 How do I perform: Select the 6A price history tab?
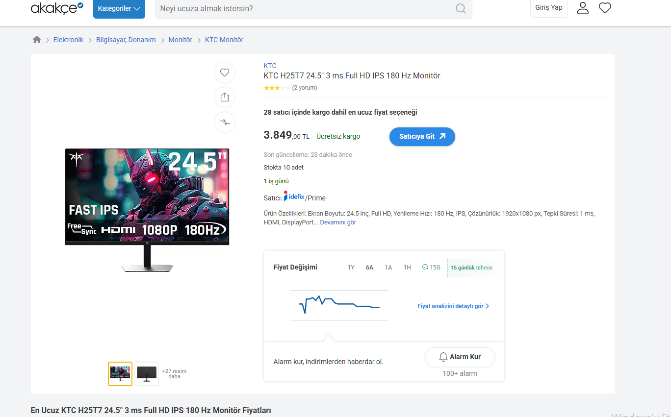click(370, 268)
